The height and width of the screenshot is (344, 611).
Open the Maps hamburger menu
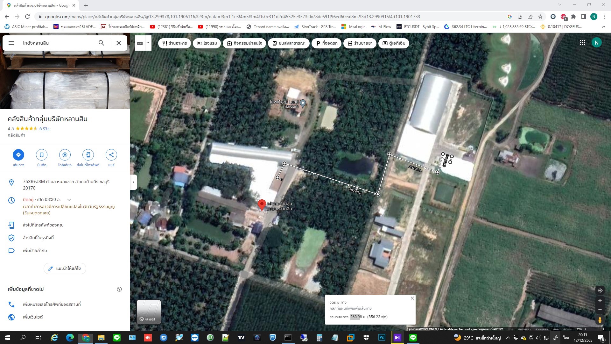coord(11,43)
